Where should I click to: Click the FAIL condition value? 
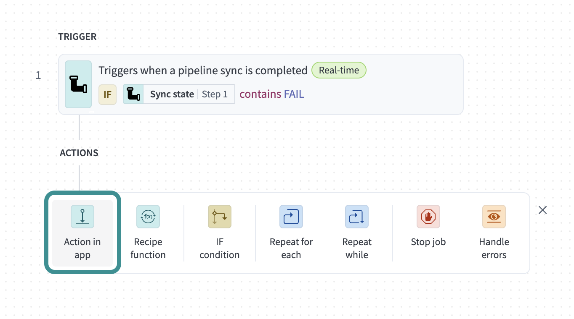tap(294, 94)
